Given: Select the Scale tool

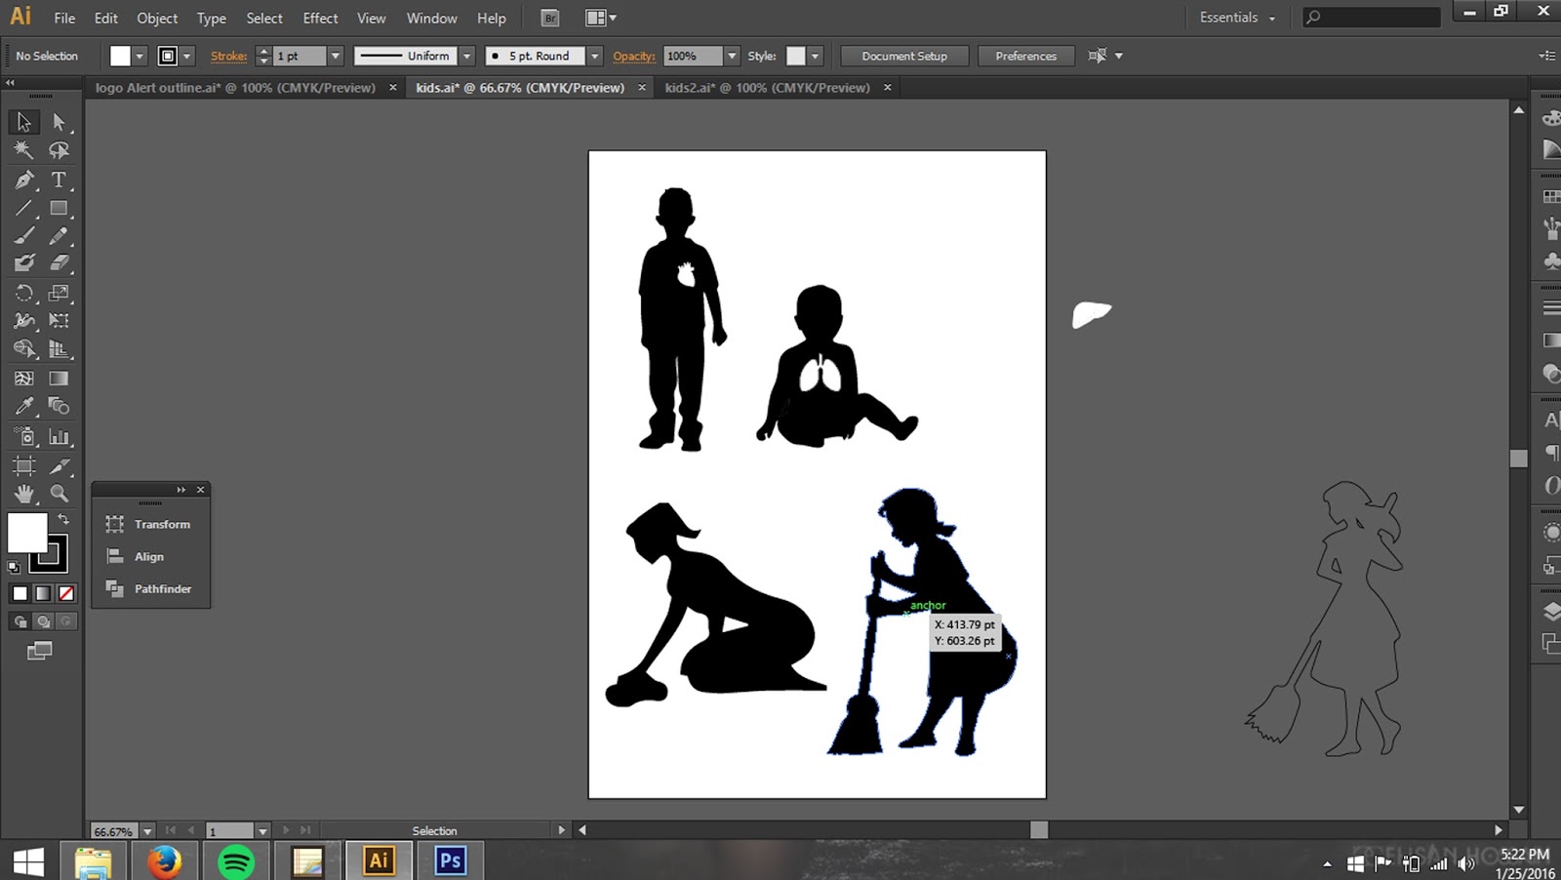Looking at the screenshot, I should coord(60,293).
